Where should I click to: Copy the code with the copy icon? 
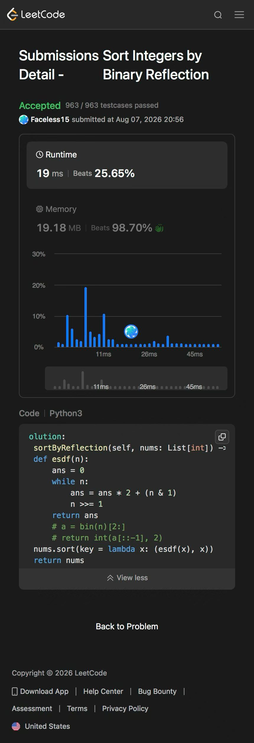click(222, 437)
